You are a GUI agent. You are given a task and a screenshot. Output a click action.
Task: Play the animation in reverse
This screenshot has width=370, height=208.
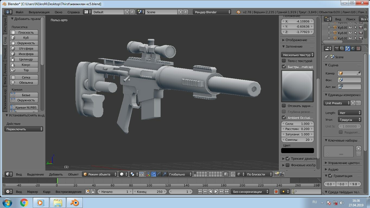tap(210, 191)
